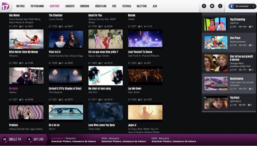The height and width of the screenshot is (146, 257).
Task: Open Est-ce que vous êtes prêts thumbnail
Action: (106, 39)
